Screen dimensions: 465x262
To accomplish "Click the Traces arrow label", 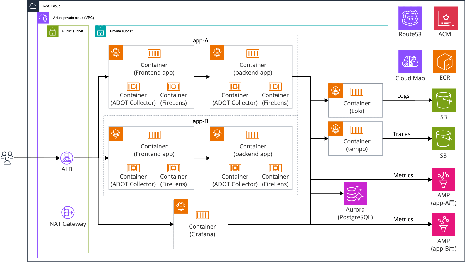I will pyautogui.click(x=402, y=134).
